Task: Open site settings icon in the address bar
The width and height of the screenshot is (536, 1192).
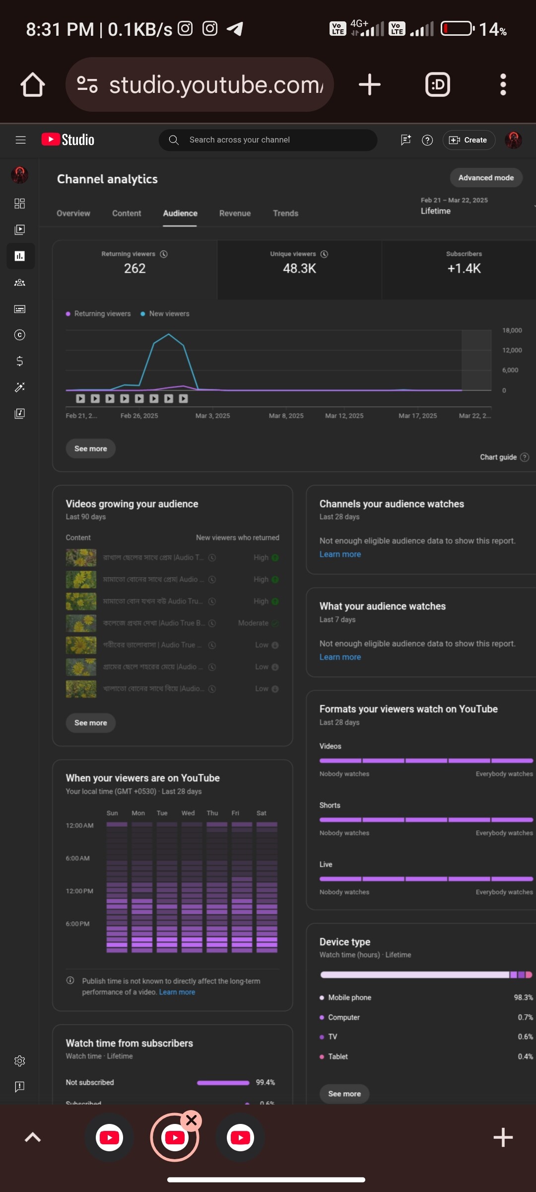Action: pyautogui.click(x=87, y=84)
